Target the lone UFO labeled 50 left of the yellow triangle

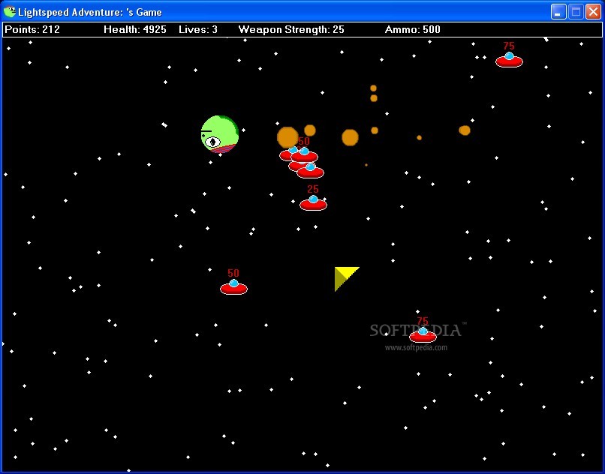pos(234,287)
